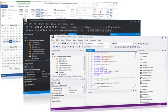This screenshot has width=168, height=112.
Task: Click the font size 'A' icon in the light IDE
Action: [85, 47]
